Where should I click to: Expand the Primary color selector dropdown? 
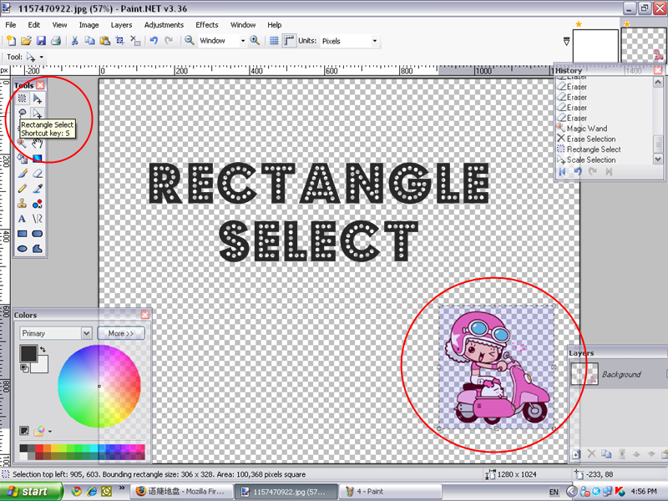pos(86,333)
